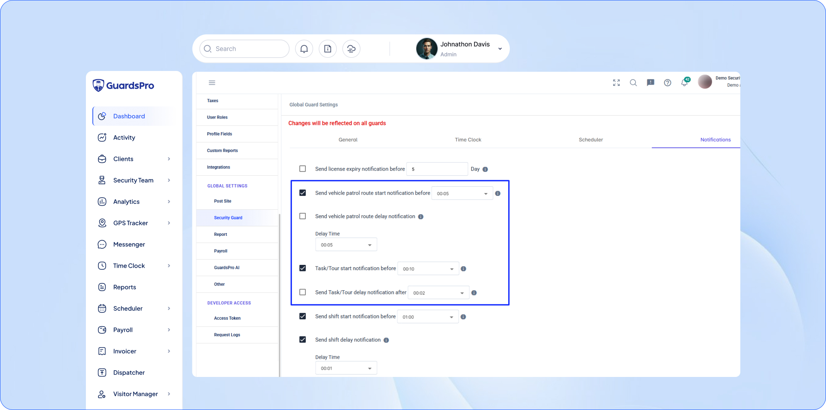Open vehicle patrol Delay Time dropdown 00:05
826x410 pixels.
[346, 245]
